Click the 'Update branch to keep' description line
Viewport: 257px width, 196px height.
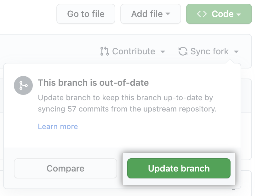pos(125,98)
